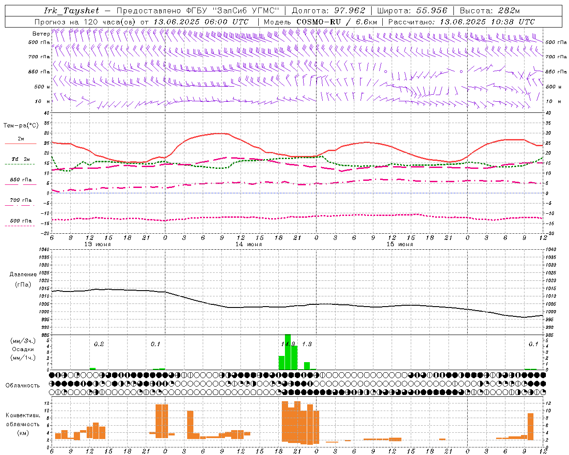This screenshot has width=569, height=455.
Task: Click the Td 2м legend entry
Action: tap(20, 159)
